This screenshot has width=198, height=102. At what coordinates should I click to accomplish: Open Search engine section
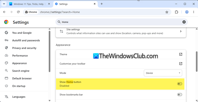[21, 71]
